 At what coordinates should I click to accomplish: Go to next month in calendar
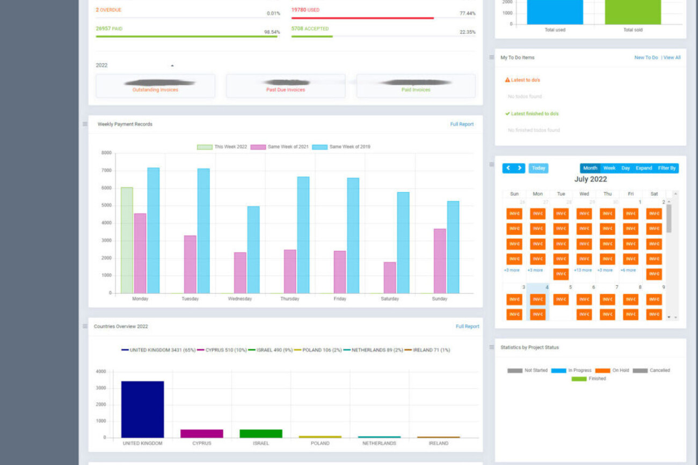coord(519,168)
